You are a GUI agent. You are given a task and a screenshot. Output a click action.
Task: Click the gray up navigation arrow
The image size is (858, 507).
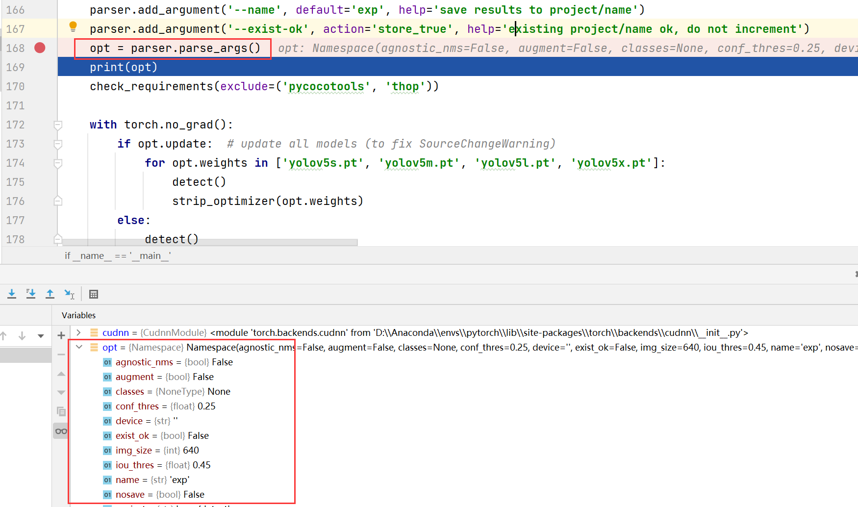[4, 336]
